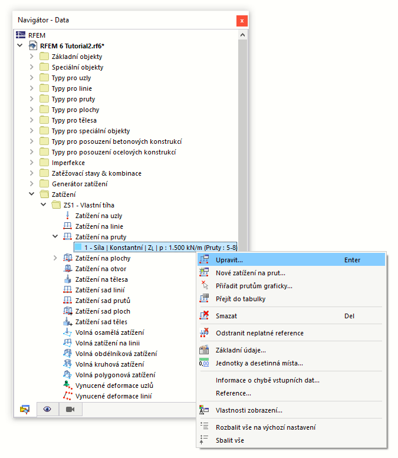Image resolution: width=398 pixels, height=458 pixels.
Task: Open Jednotky a desetinná místa... menu entry
Action: click(x=292, y=363)
